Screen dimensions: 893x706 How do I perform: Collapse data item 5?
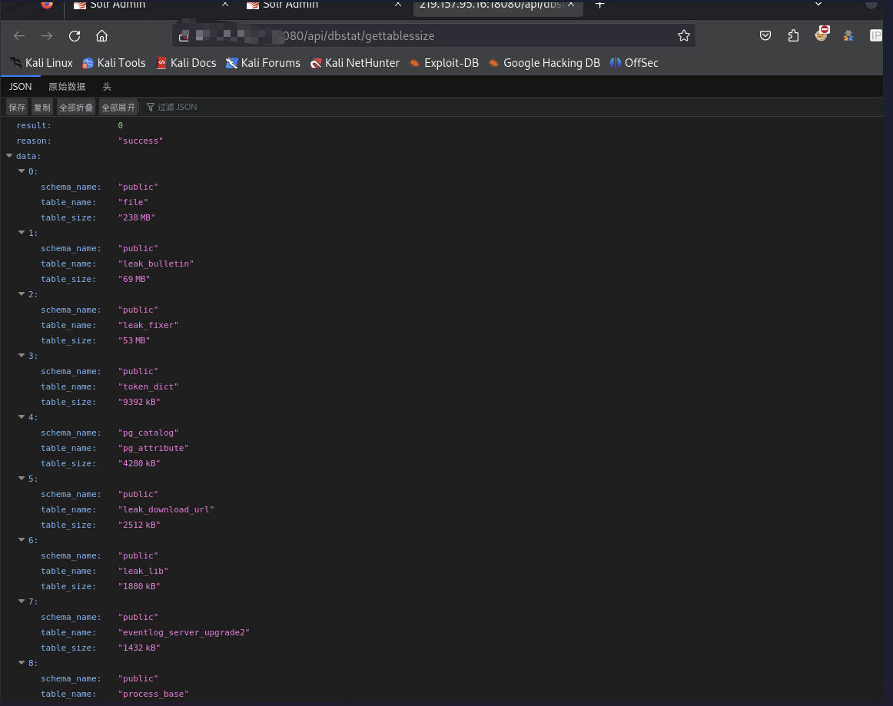coord(22,479)
